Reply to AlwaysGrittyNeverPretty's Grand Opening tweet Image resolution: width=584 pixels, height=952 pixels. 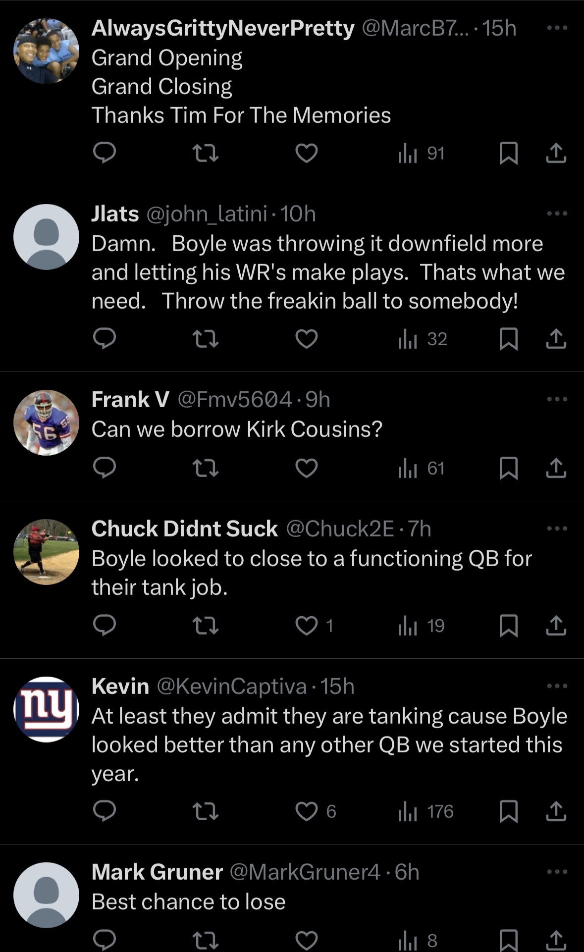105,153
